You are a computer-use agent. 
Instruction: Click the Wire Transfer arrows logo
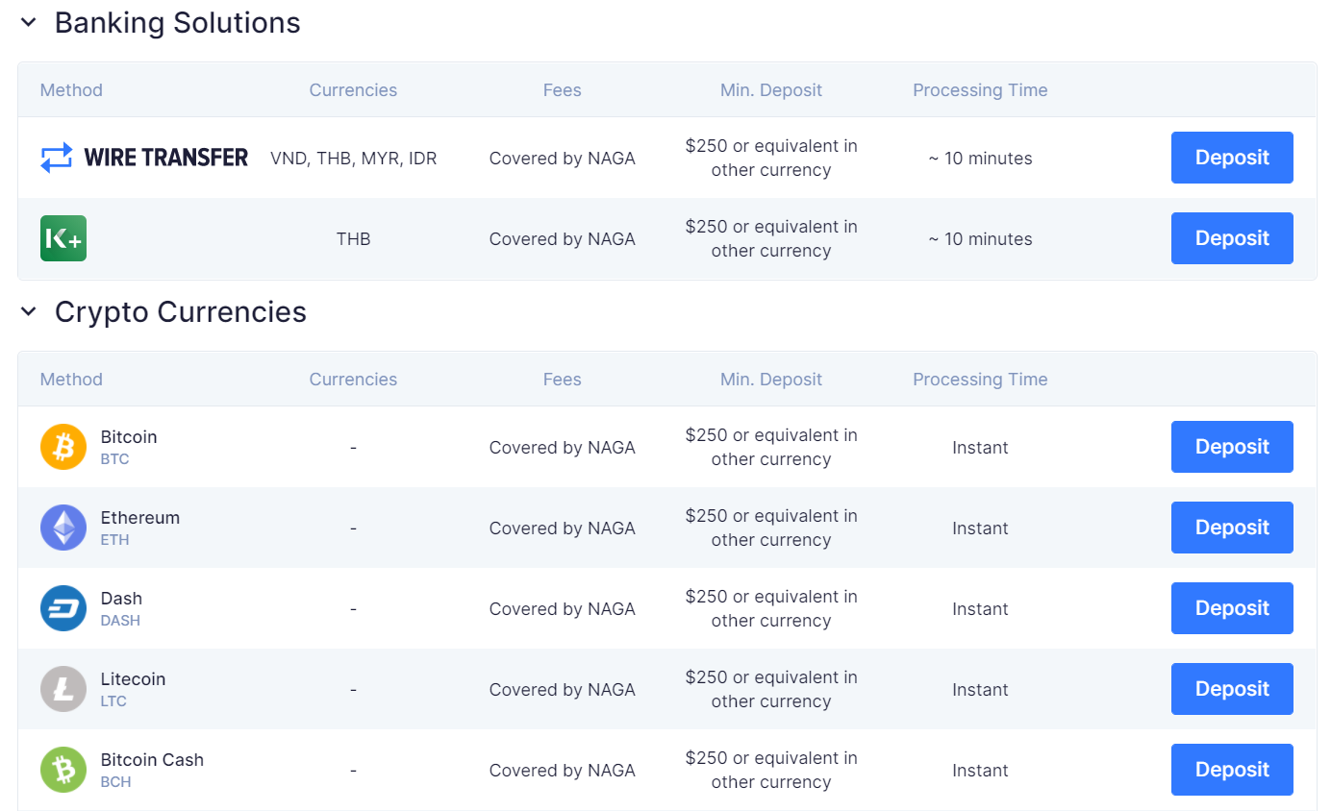pyautogui.click(x=56, y=158)
